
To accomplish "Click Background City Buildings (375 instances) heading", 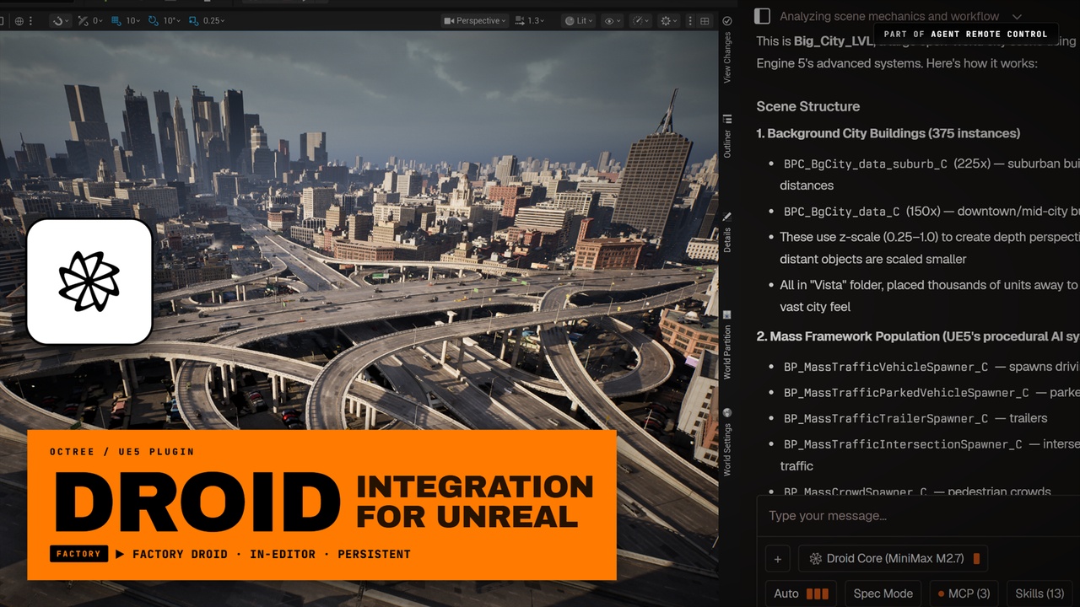I will tap(888, 133).
